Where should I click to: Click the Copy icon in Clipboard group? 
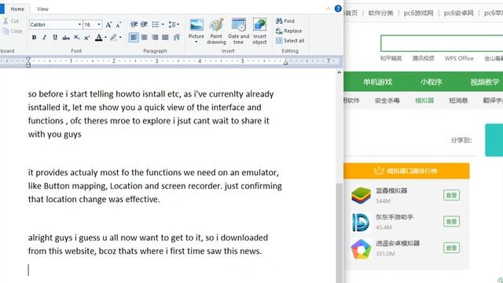coord(6,31)
